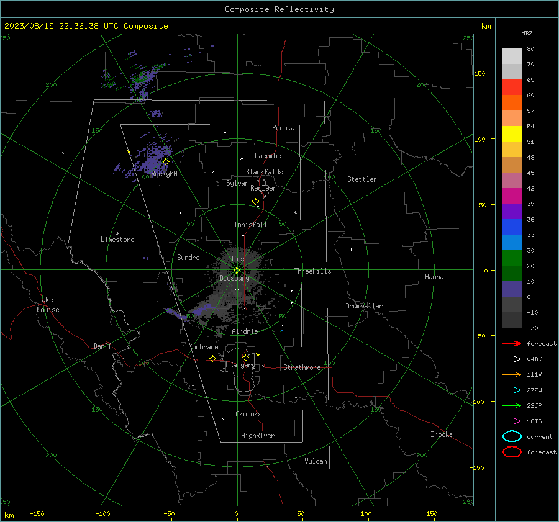The width and height of the screenshot is (559, 522).
Task: Click the dBZ legend heading
Action: [x=527, y=33]
